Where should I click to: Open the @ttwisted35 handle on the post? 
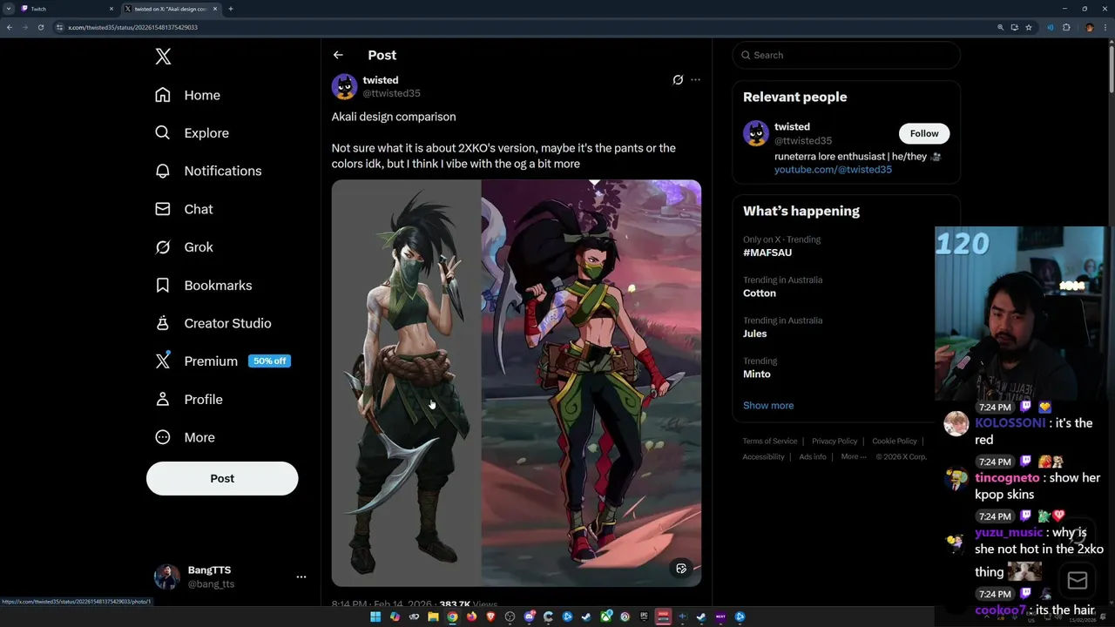pyautogui.click(x=391, y=93)
